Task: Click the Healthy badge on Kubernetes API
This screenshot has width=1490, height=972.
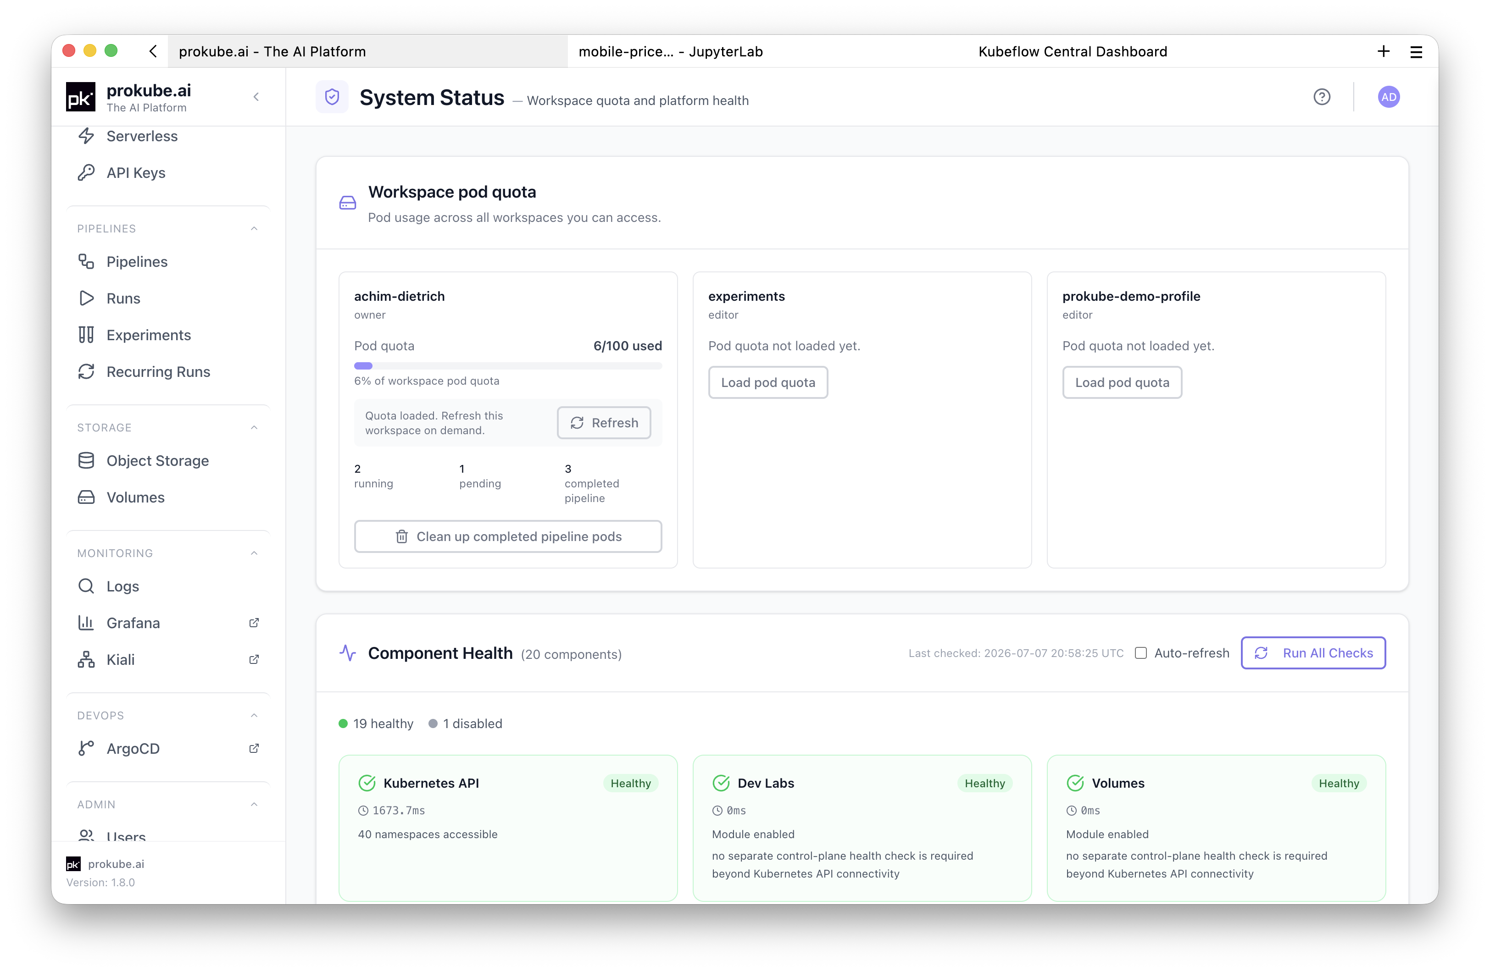Action: (630, 783)
